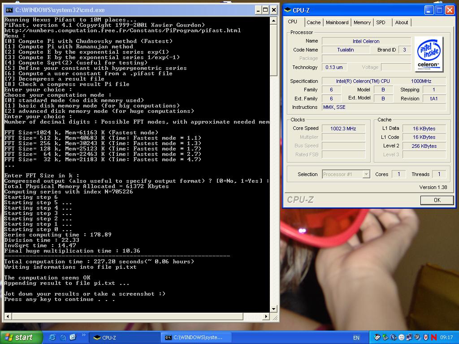This screenshot has width=459, height=344.
Task: Click the Core Speed value 1002.3 MHz
Action: pyautogui.click(x=343, y=129)
